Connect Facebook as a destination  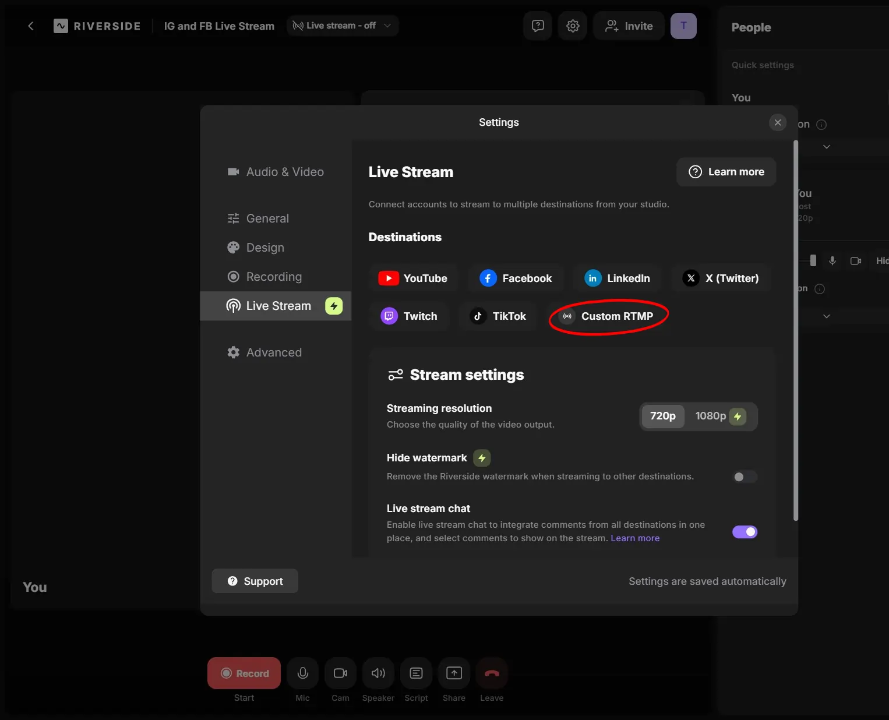516,278
